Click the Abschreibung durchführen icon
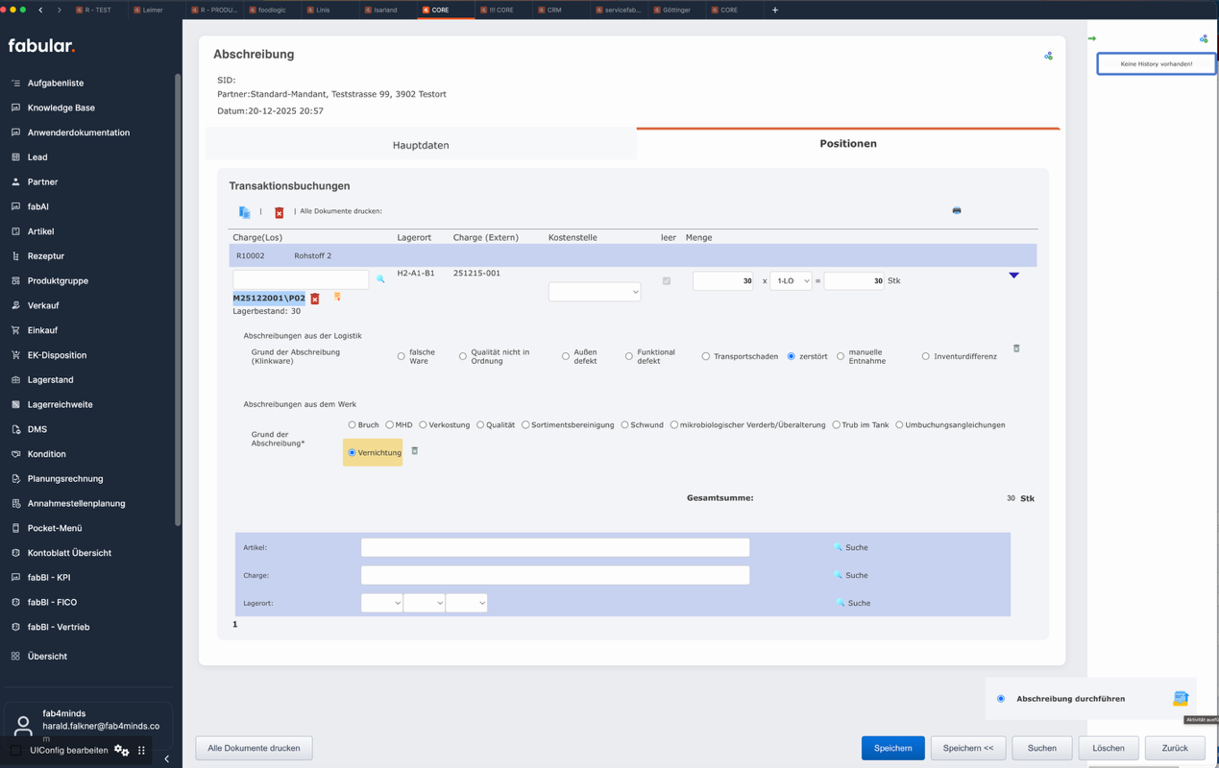Screen dimensions: 1219x768 coord(1180,698)
